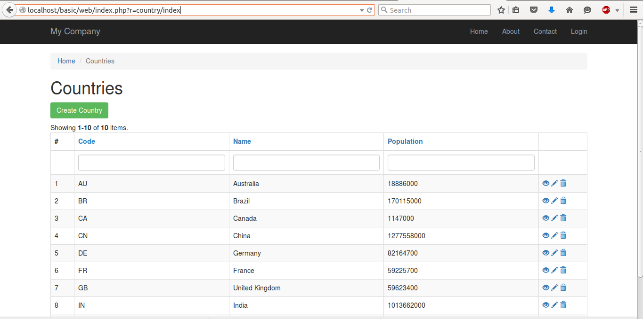643x319 pixels.
Task: View the Canada row details
Action: coord(546,218)
